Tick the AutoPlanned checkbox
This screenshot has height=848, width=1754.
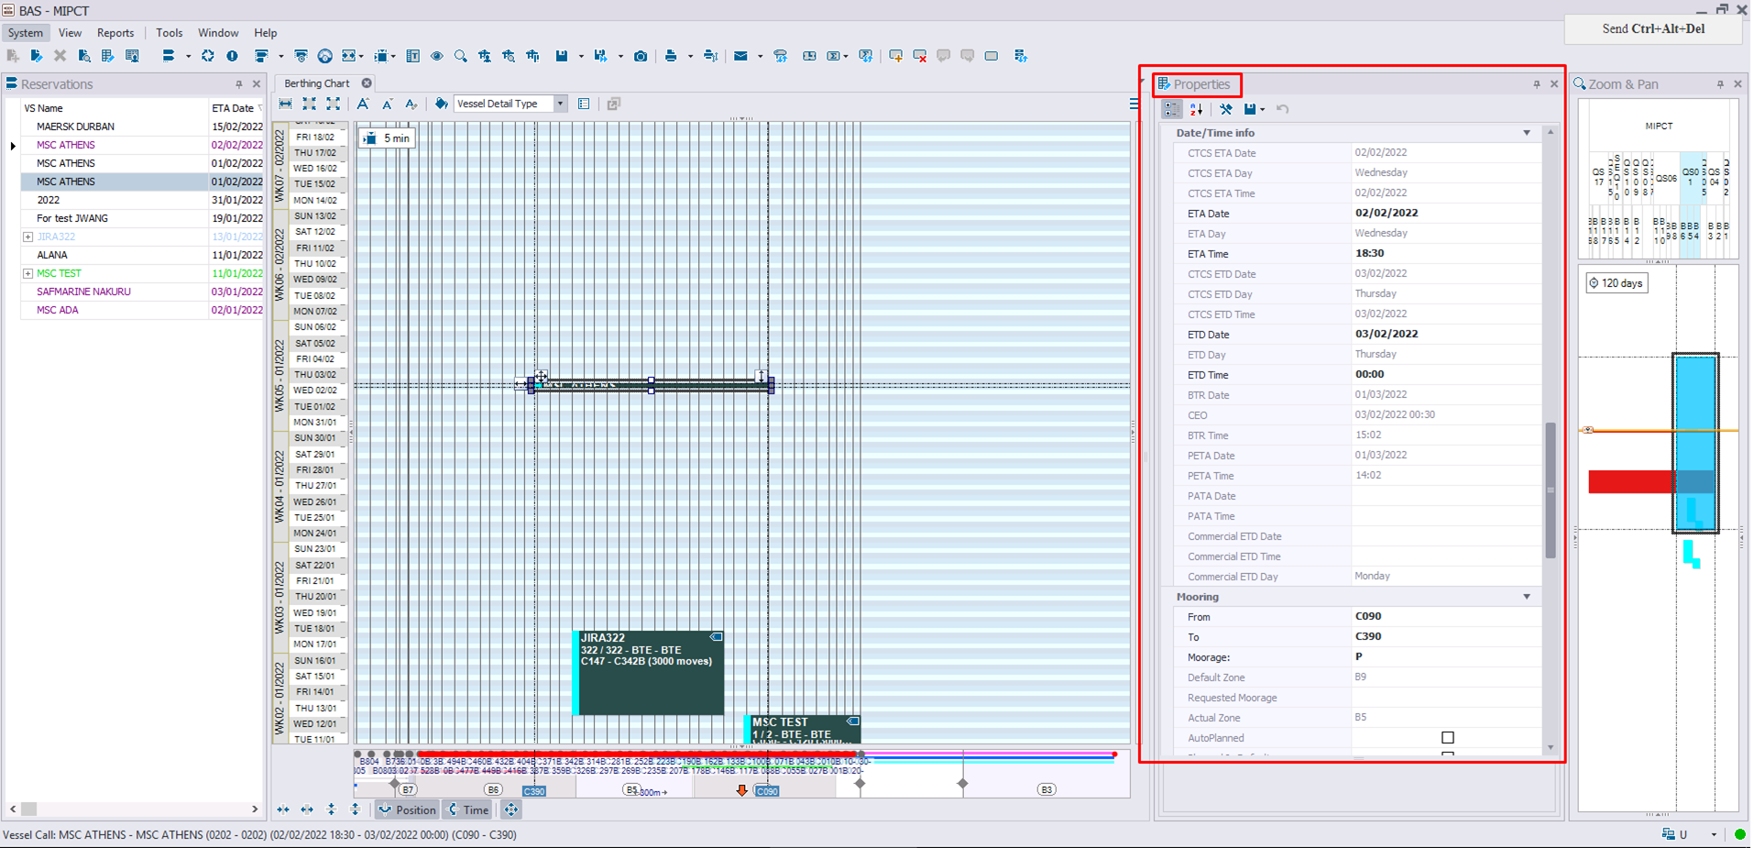point(1448,738)
